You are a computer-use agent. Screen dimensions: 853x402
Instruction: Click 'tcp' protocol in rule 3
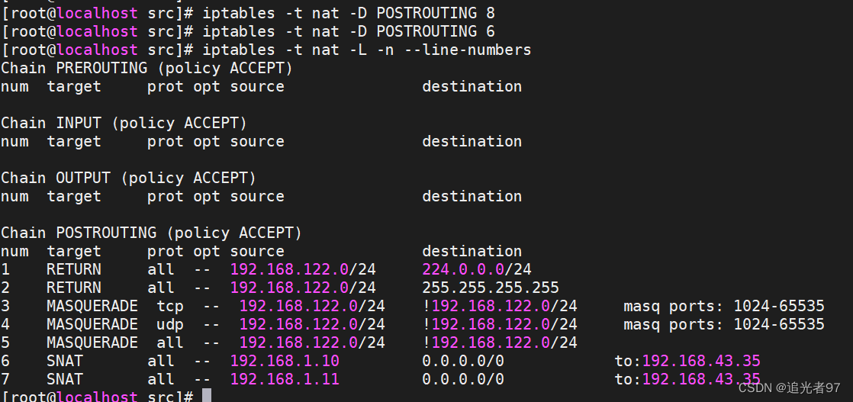[x=170, y=306]
